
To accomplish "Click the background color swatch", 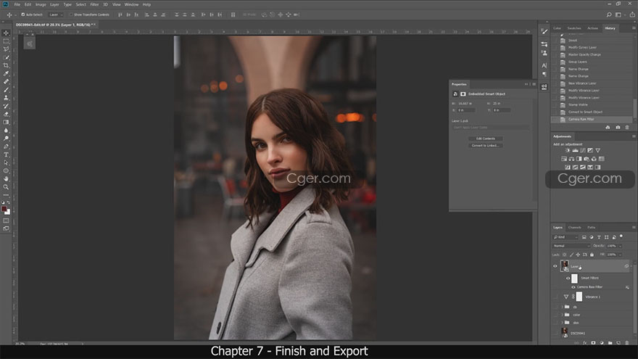I will (8, 212).
